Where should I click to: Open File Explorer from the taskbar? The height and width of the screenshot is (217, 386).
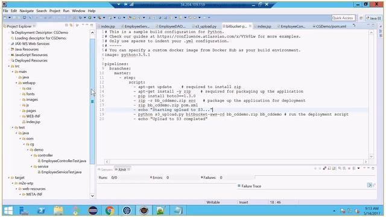(x=59, y=211)
